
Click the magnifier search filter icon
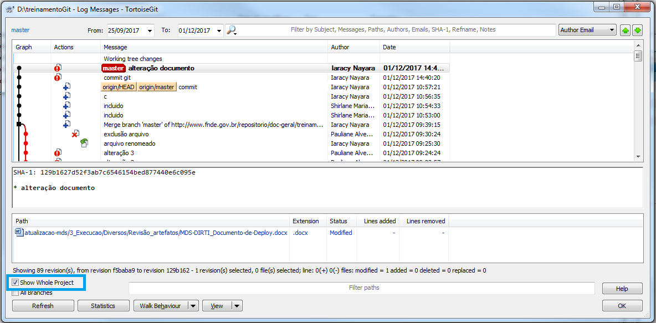[x=232, y=30]
